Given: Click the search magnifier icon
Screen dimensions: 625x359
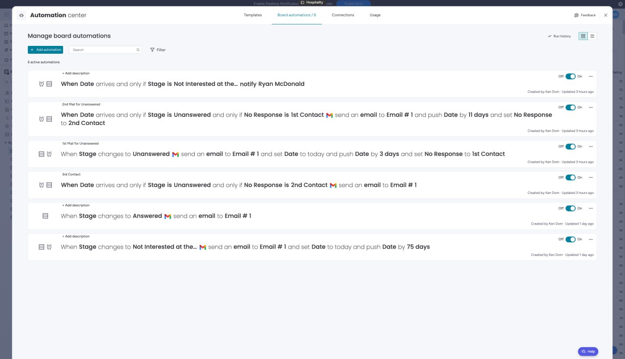Looking at the screenshot, I should click(x=138, y=50).
